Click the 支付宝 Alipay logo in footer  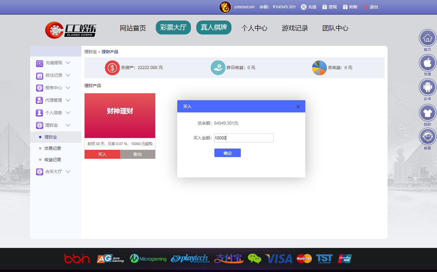point(229,259)
